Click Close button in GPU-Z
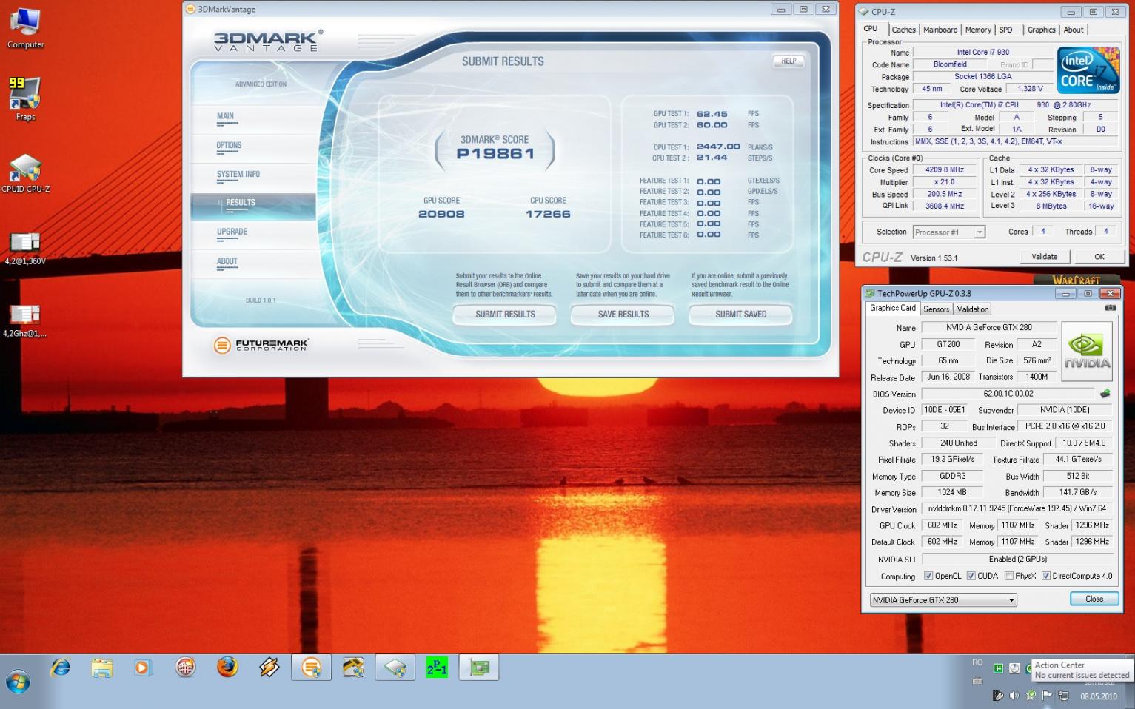 pos(1094,599)
